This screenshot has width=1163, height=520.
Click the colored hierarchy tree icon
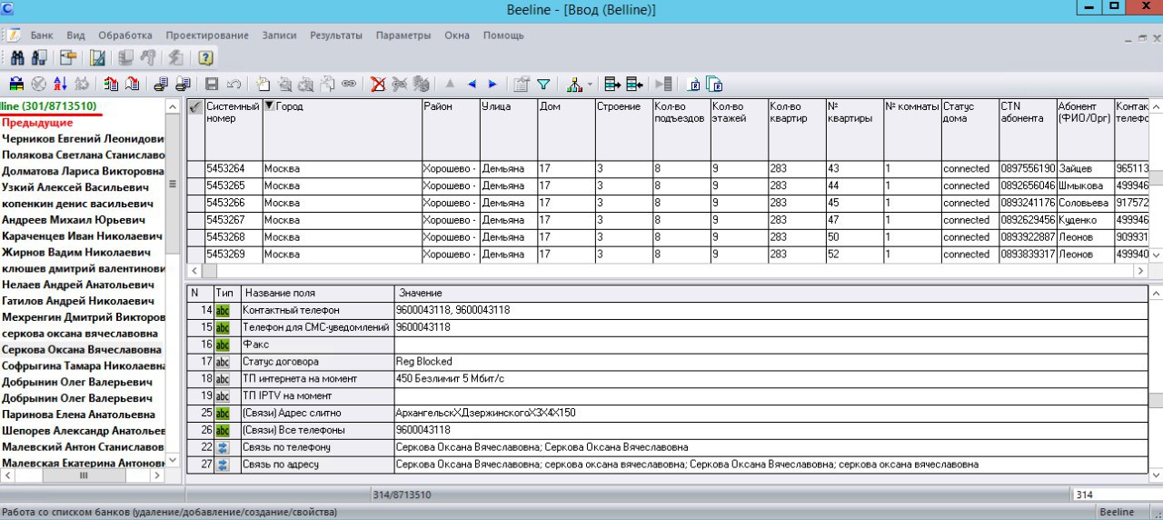tap(574, 84)
